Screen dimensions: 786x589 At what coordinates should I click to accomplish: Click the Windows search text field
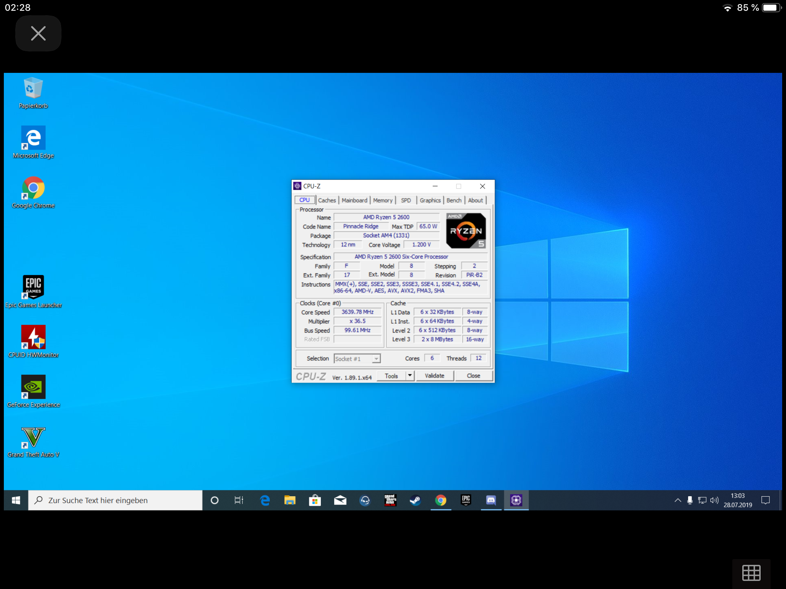coord(115,500)
